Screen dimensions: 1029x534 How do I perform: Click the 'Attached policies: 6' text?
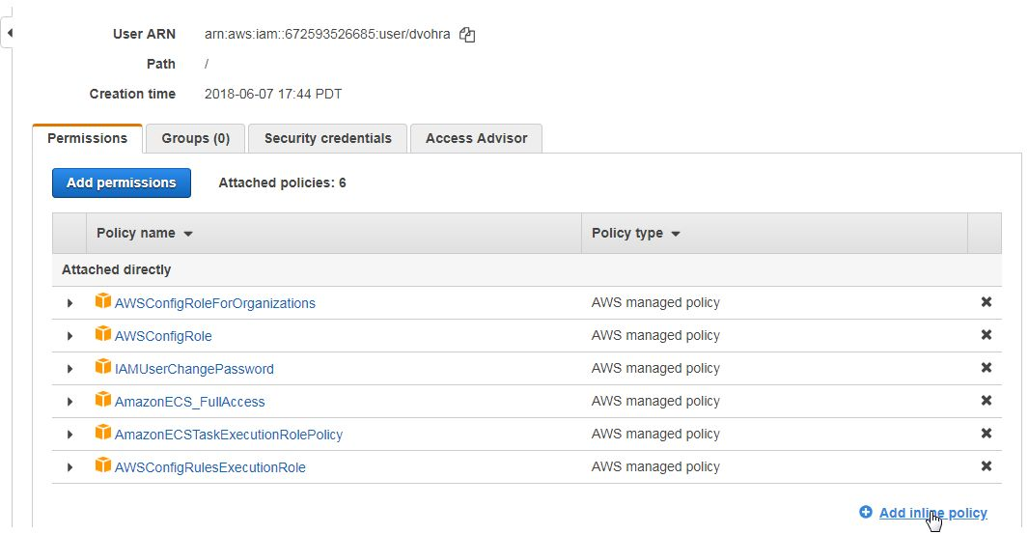coord(282,183)
